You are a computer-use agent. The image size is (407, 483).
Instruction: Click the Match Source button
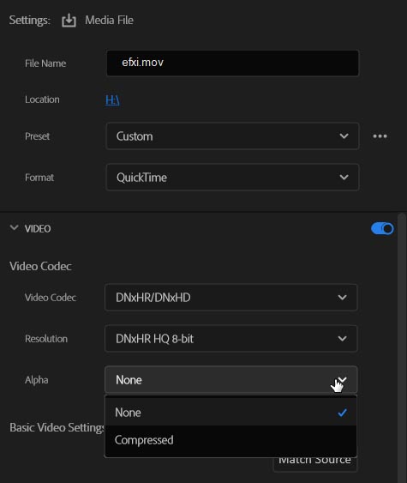click(x=315, y=463)
